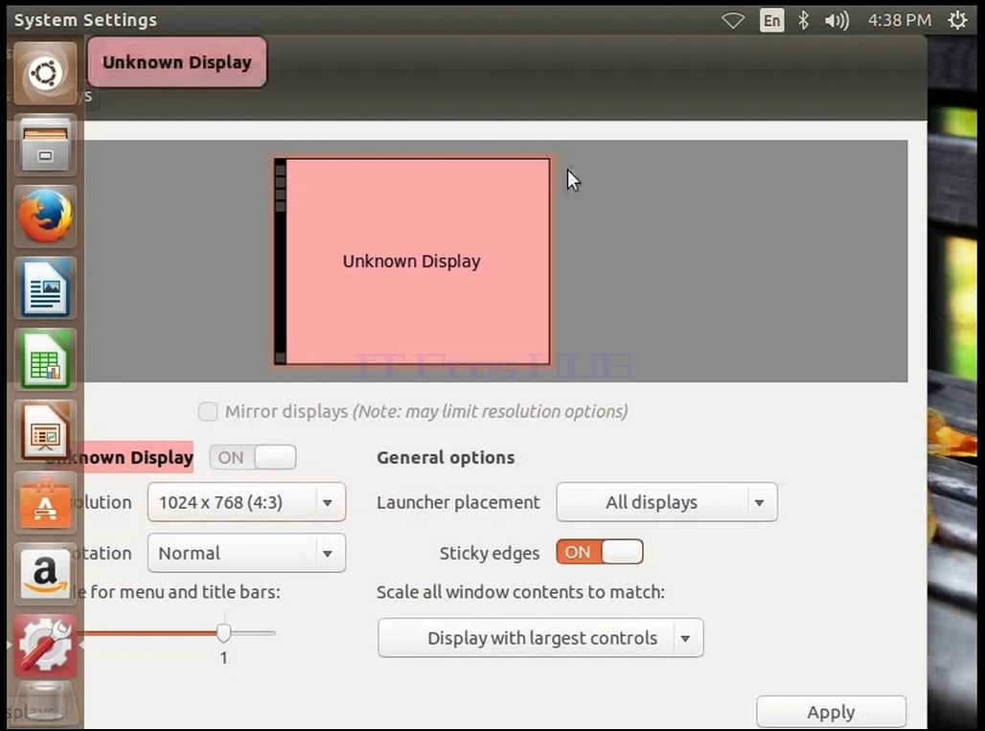
Task: Open the resolution 1024 x 768 dropdown
Action: [x=246, y=502]
